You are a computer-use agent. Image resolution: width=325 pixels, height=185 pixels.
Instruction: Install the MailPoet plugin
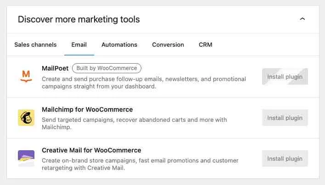coord(285,76)
